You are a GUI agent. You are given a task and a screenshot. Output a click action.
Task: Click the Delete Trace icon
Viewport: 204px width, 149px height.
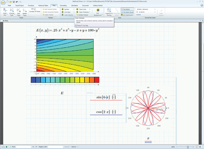click(x=24, y=12)
